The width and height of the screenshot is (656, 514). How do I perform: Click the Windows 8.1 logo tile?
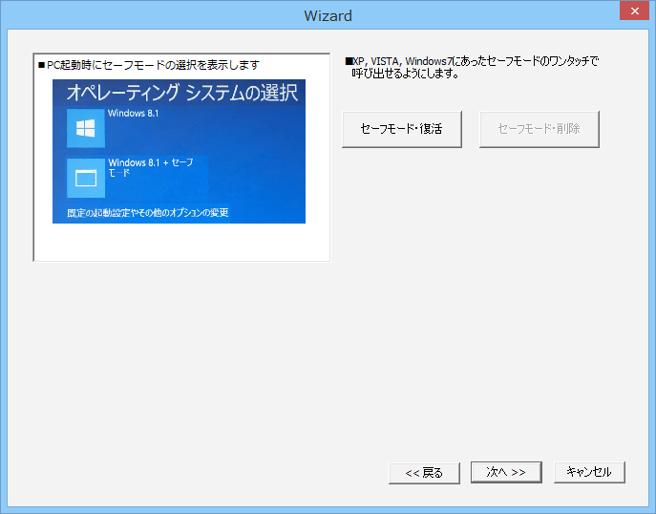[86, 128]
